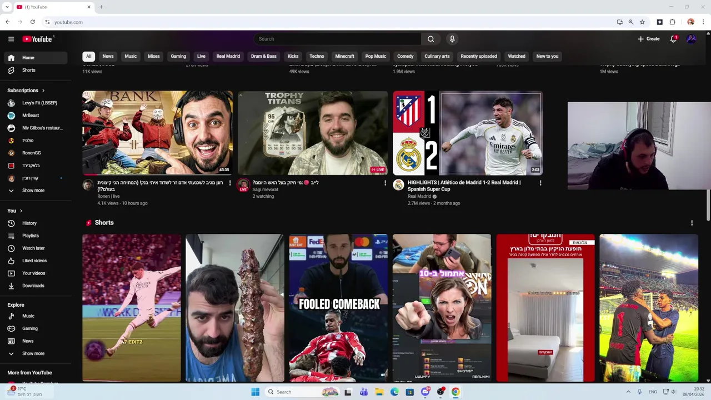Open Real Madrid channel name link
The height and width of the screenshot is (400, 711).
419,196
